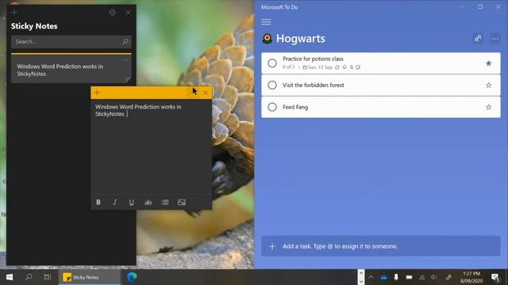
Task: Click the due date Sun, 13 Sep label
Action: point(317,67)
